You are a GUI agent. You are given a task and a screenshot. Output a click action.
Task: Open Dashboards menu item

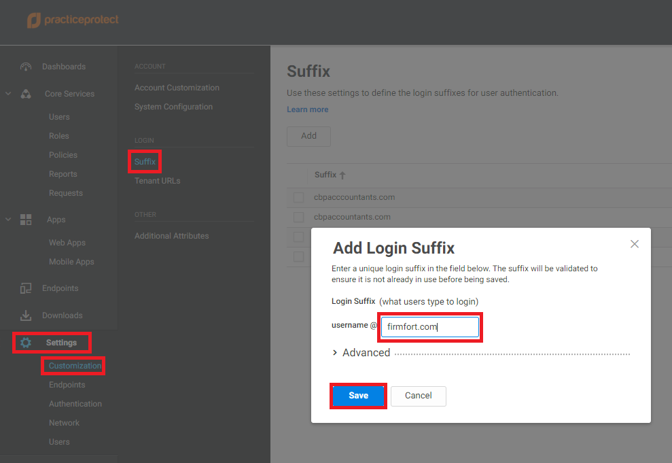pyautogui.click(x=64, y=67)
